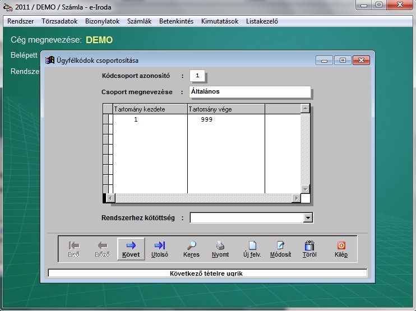Print using the Nyomt printer icon
This screenshot has height=311, width=416.
(221, 249)
